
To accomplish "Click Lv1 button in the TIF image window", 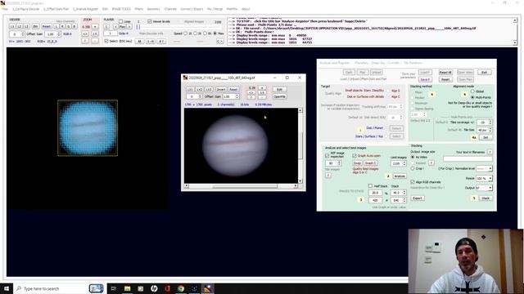I will (190, 90).
